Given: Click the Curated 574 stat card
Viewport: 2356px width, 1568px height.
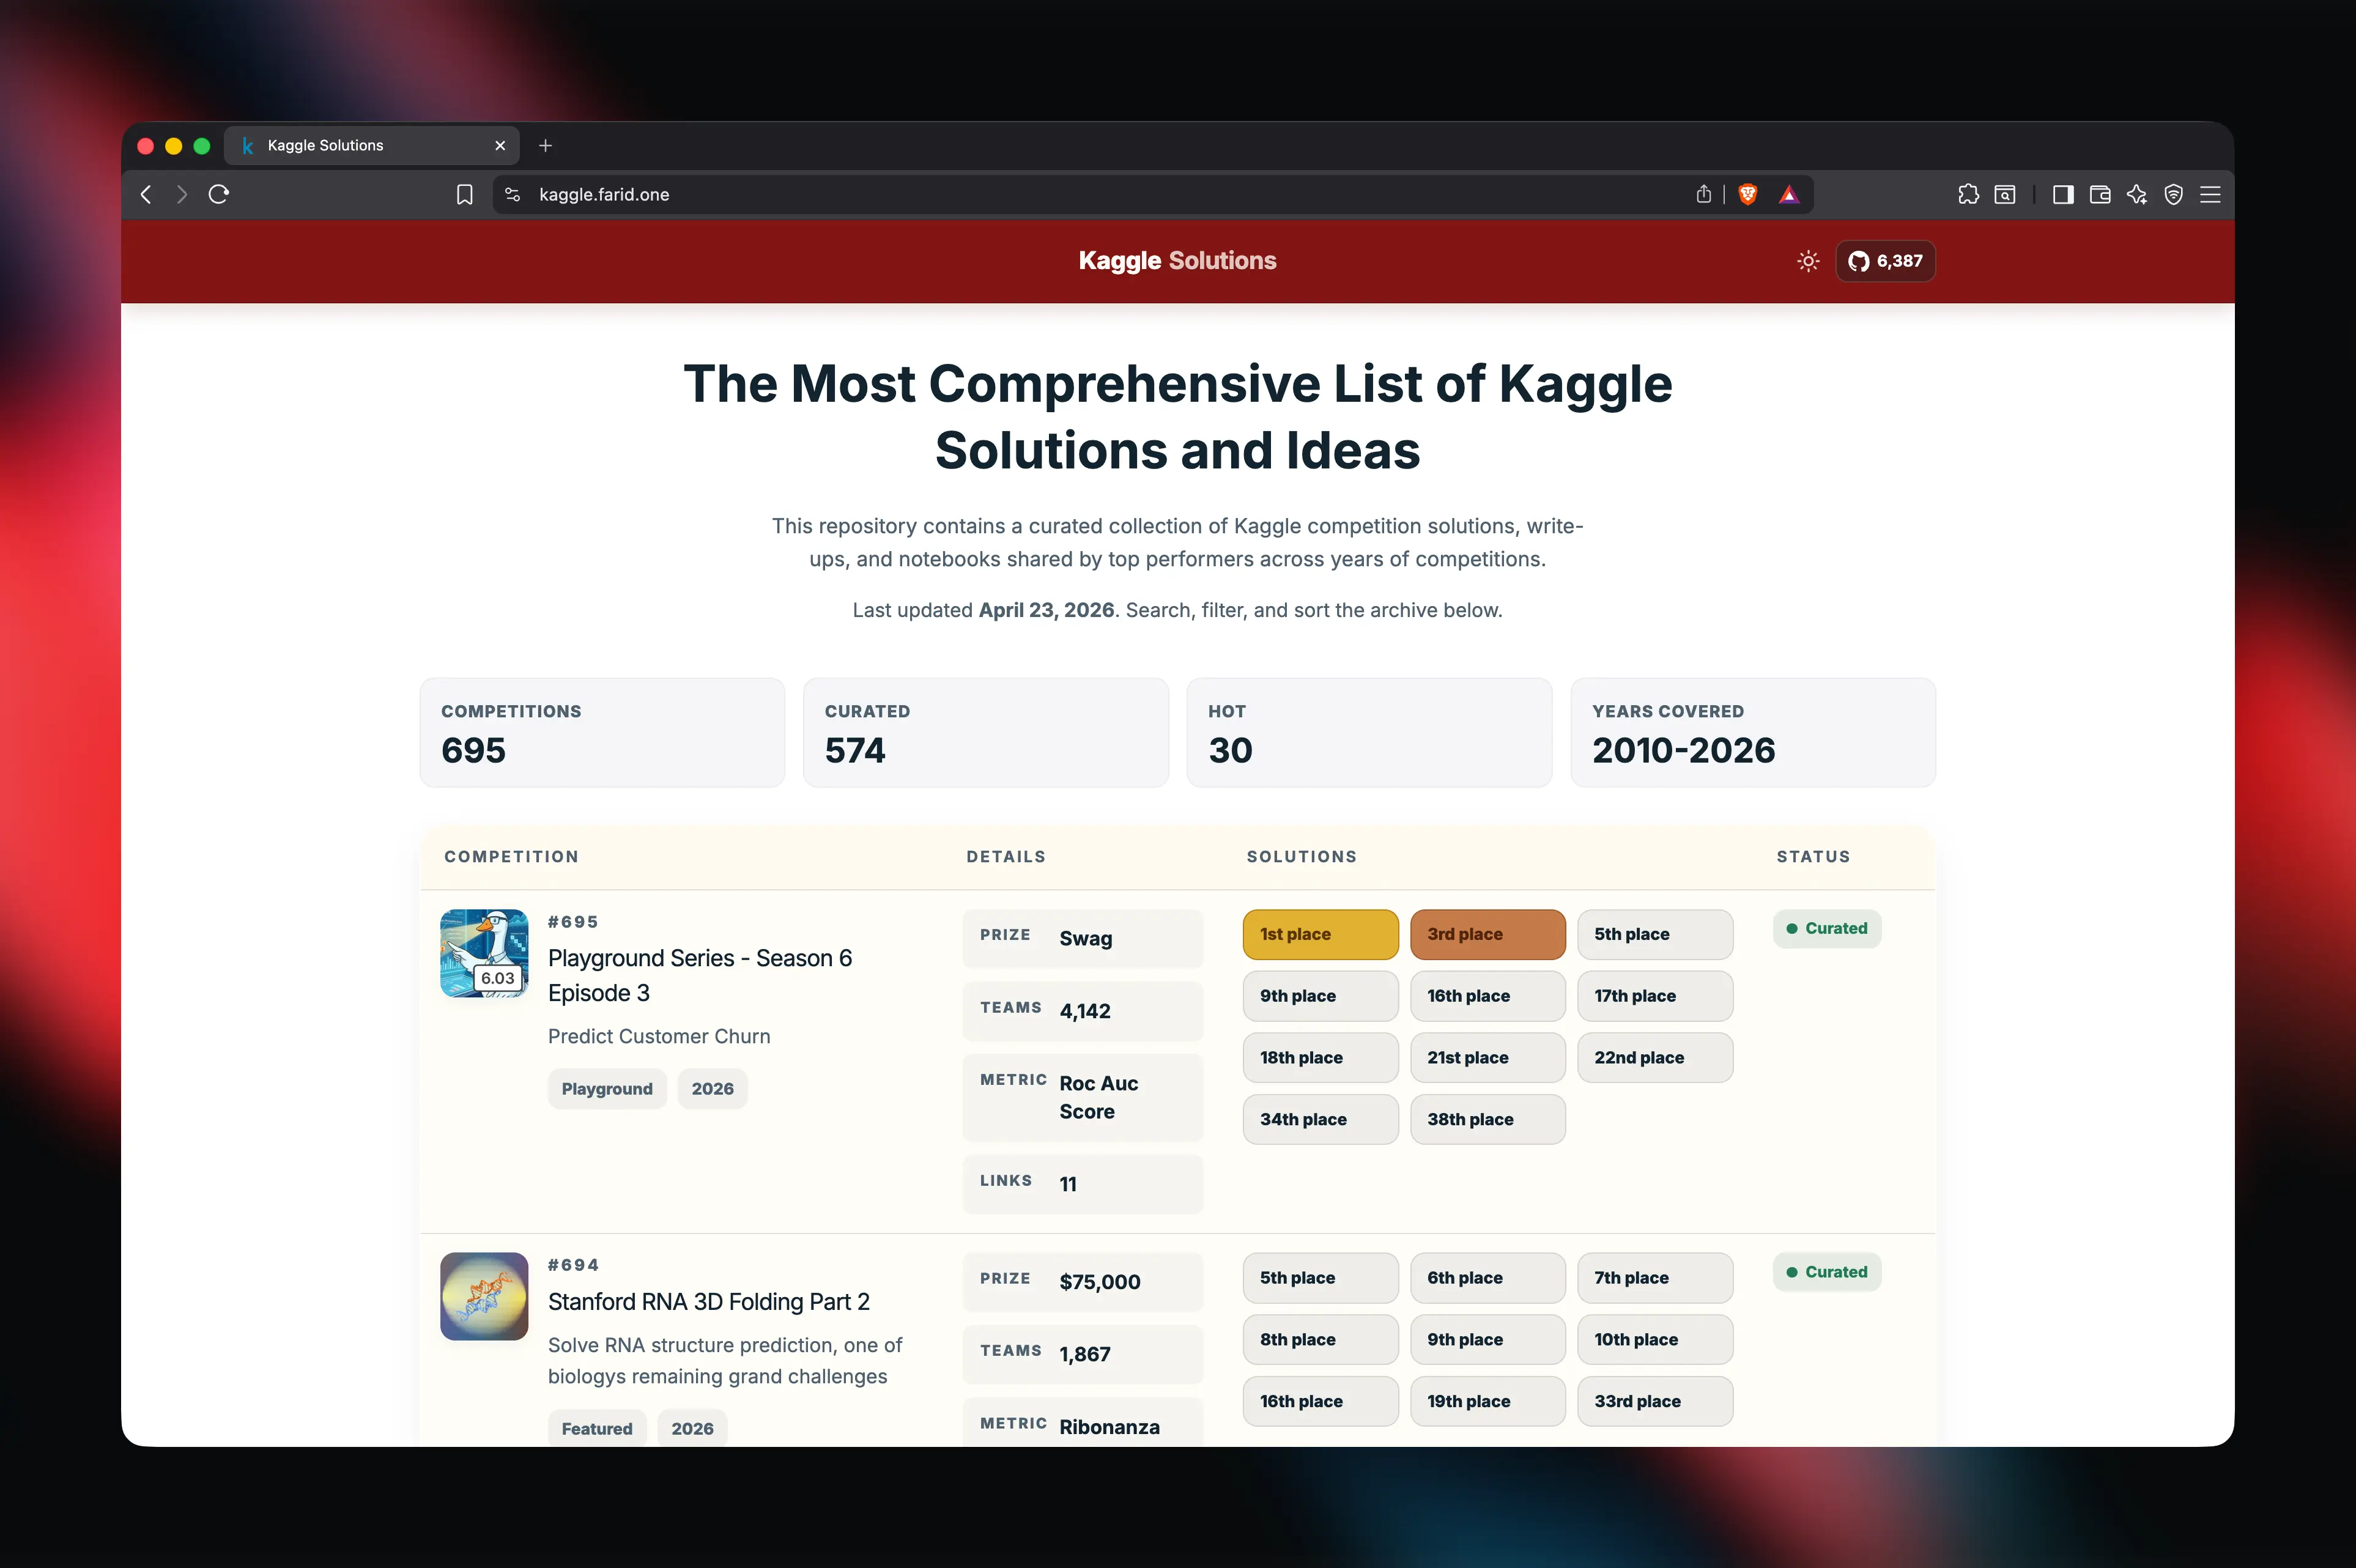Looking at the screenshot, I should (986, 732).
